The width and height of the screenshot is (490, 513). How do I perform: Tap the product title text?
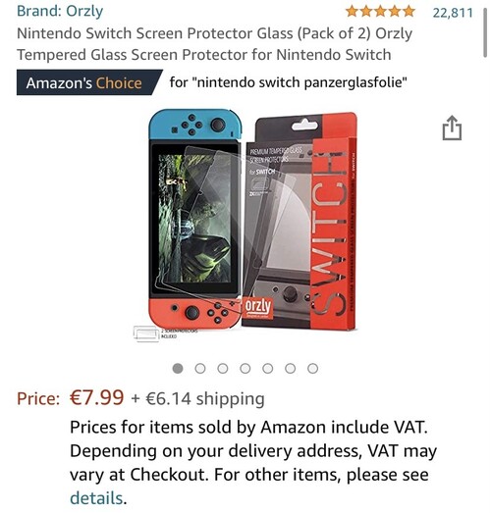click(214, 44)
